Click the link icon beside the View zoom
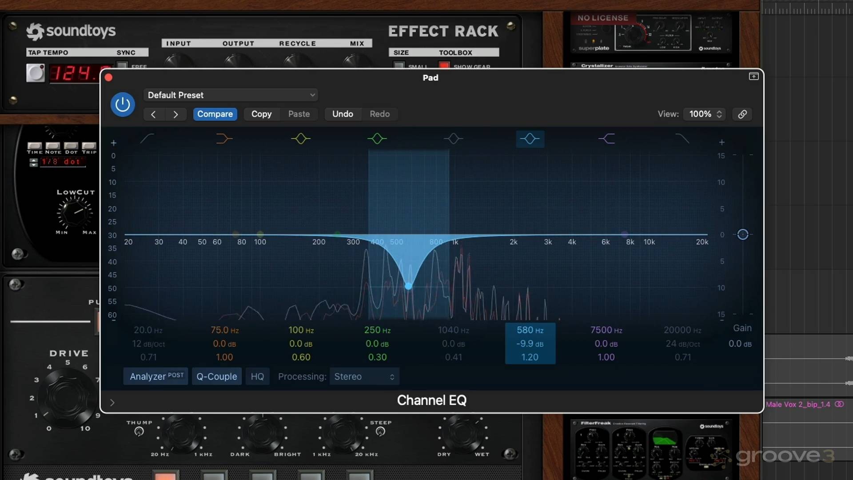The image size is (853, 480). click(x=742, y=114)
